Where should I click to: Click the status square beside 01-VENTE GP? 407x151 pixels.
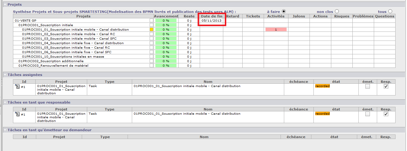point(151,21)
